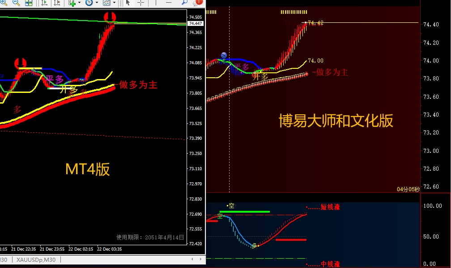Click the 73.390 price scale value

(195, 138)
